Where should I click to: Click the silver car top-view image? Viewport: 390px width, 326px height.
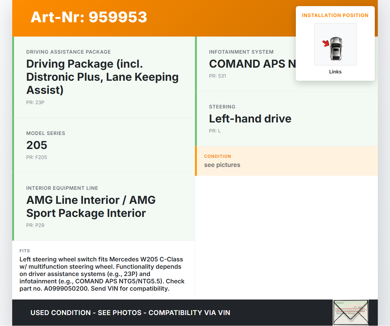[x=336, y=48]
